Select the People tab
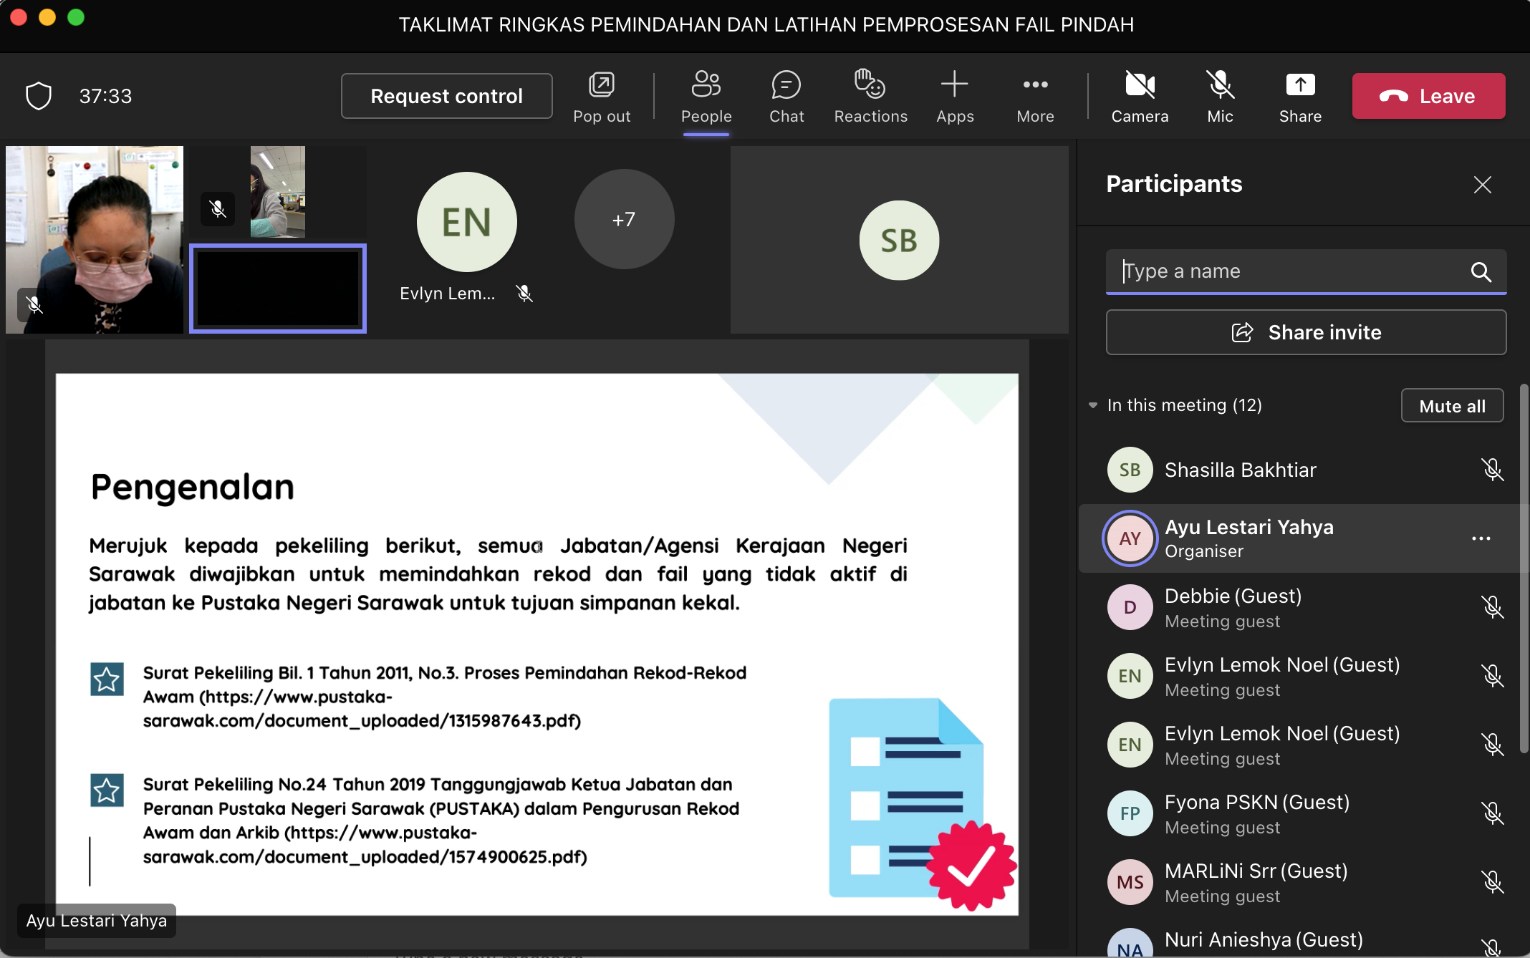This screenshot has width=1530, height=958. point(706,97)
